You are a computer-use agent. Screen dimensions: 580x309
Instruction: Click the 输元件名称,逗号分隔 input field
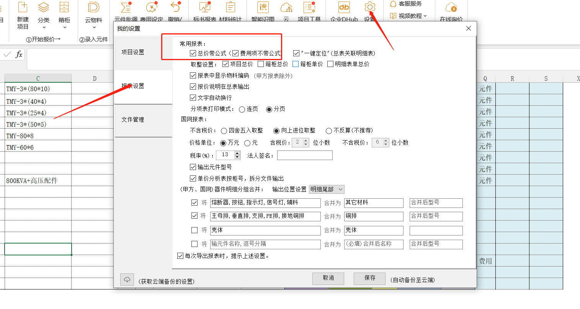pos(265,244)
